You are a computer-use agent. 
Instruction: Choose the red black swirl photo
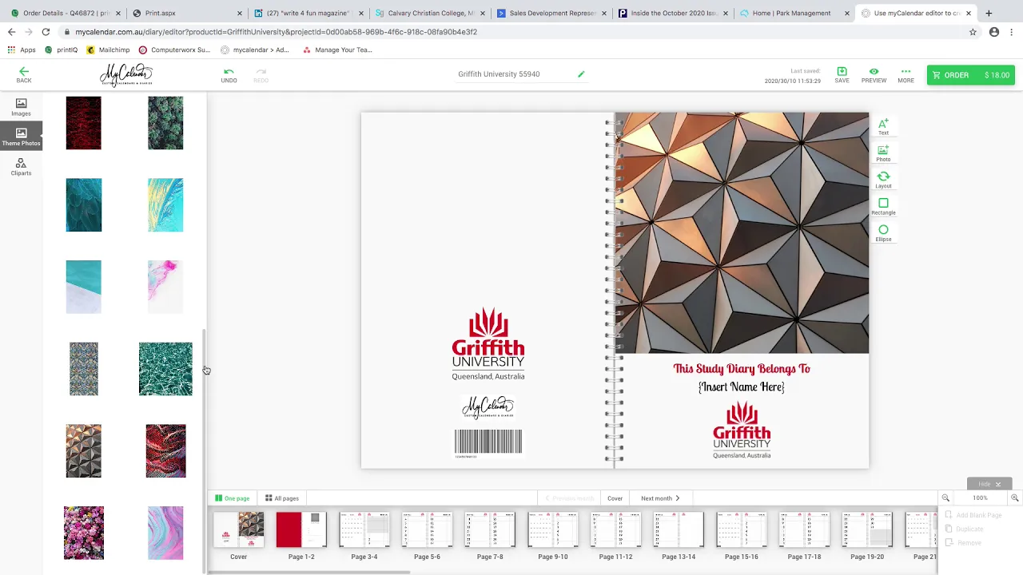click(165, 451)
